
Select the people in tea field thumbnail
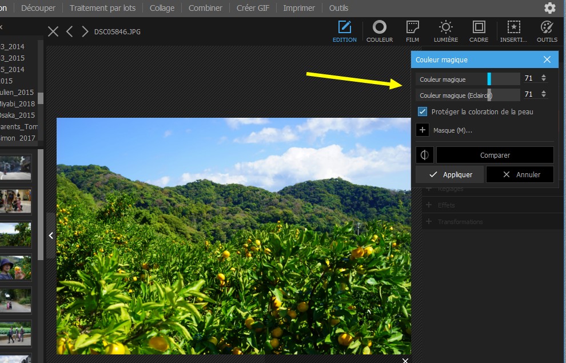[x=15, y=333]
